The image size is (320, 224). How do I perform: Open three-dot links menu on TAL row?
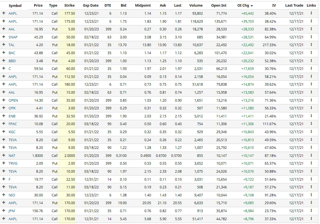point(311,44)
